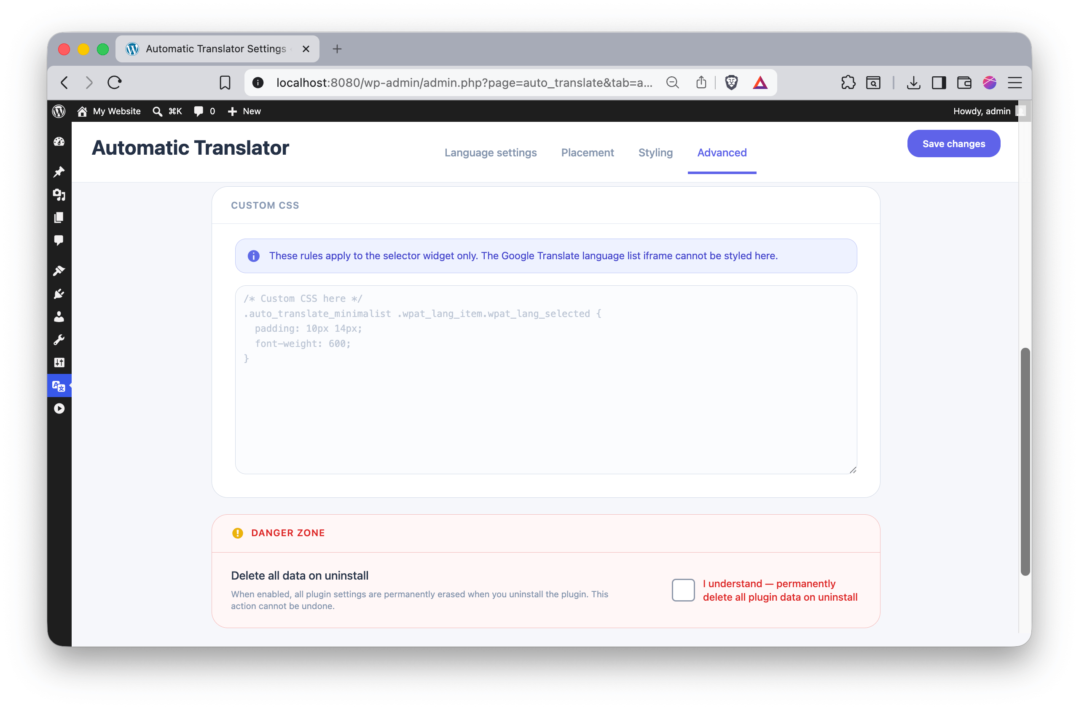The height and width of the screenshot is (709, 1079).
Task: Select the Advanced tab
Action: point(722,153)
